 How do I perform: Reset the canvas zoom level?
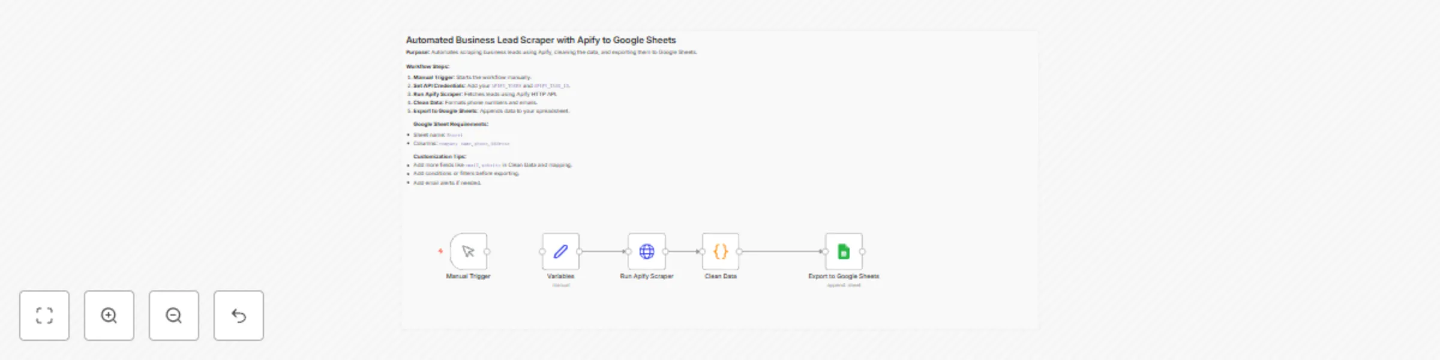239,316
